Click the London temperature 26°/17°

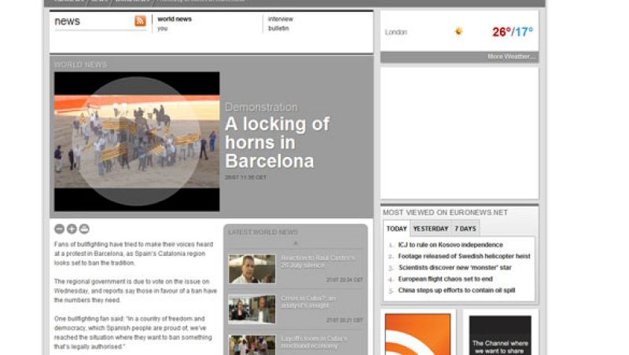[513, 31]
